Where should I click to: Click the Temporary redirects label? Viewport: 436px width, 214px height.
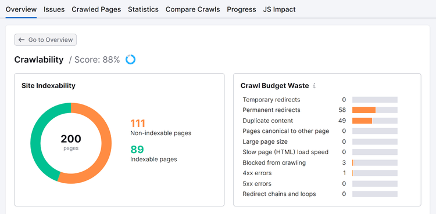271,100
